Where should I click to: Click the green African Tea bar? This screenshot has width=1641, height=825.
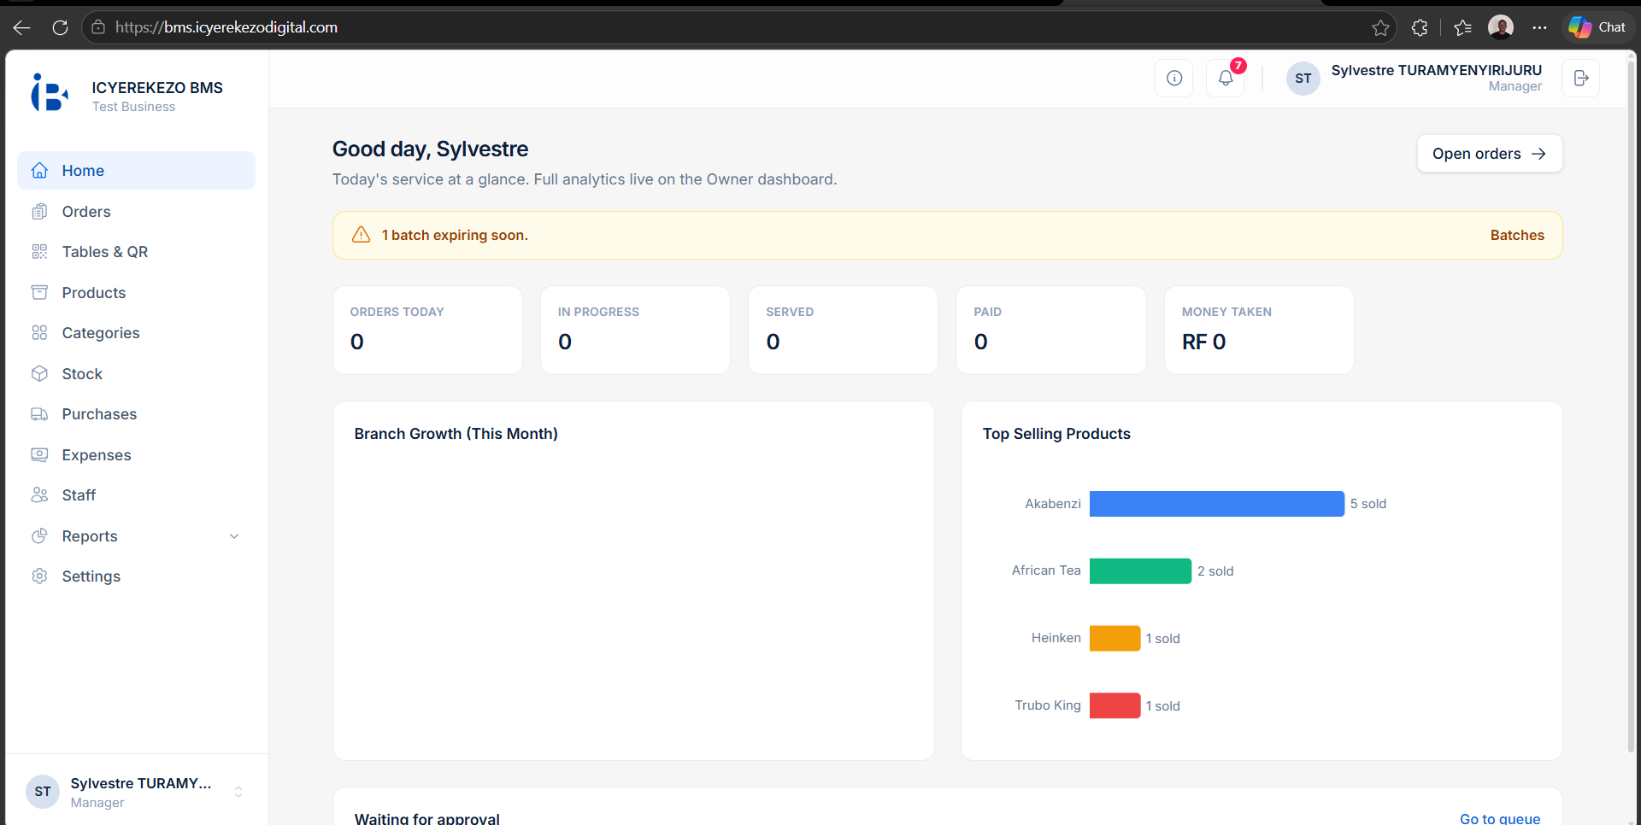tap(1140, 571)
